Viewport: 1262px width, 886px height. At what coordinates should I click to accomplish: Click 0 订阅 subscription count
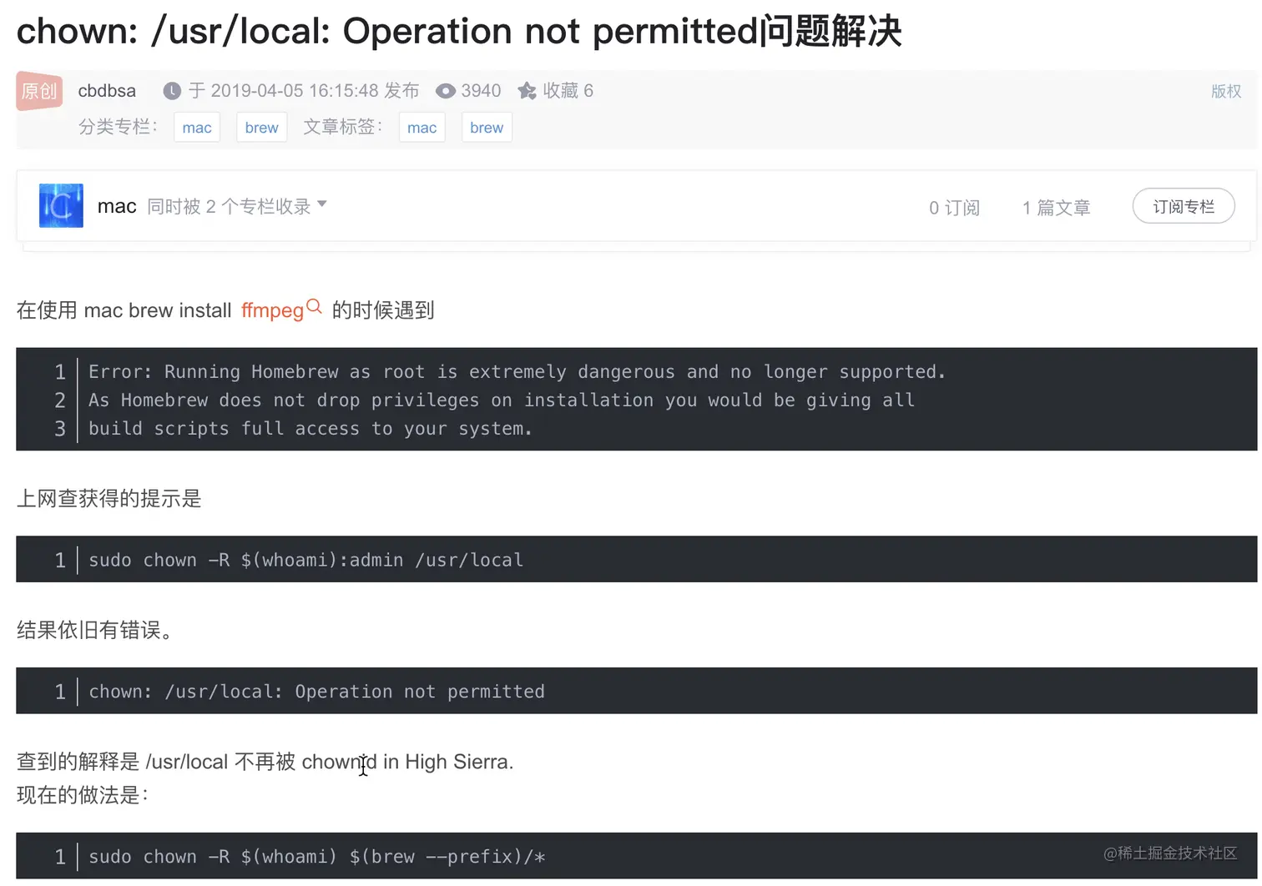(955, 208)
